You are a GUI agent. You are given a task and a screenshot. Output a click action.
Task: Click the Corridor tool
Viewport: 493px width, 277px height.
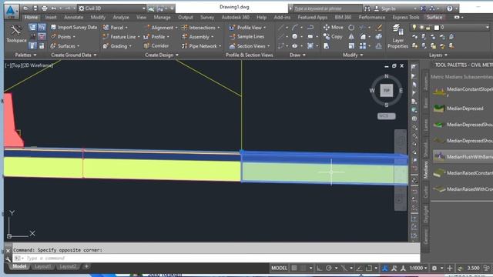click(x=156, y=46)
